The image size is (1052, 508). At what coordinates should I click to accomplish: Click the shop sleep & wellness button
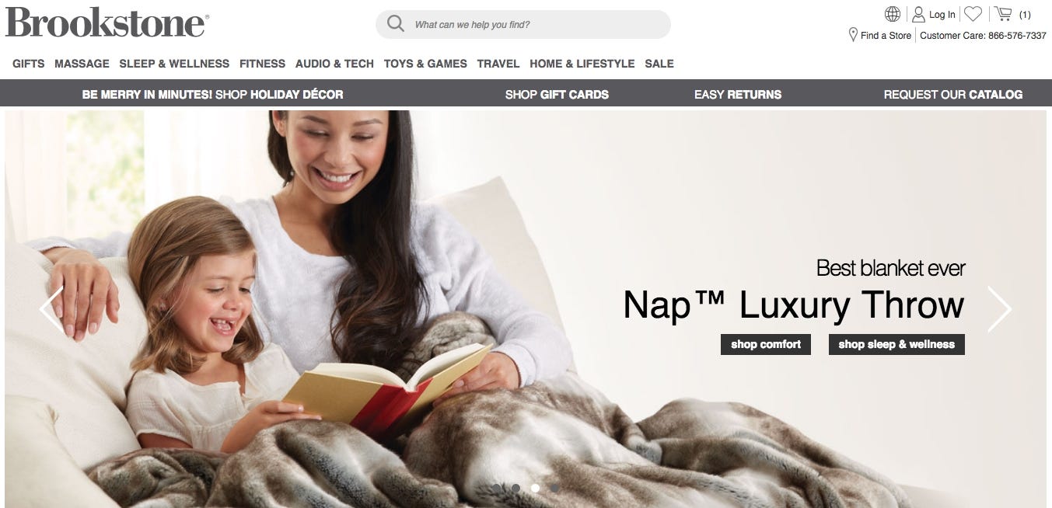(896, 344)
